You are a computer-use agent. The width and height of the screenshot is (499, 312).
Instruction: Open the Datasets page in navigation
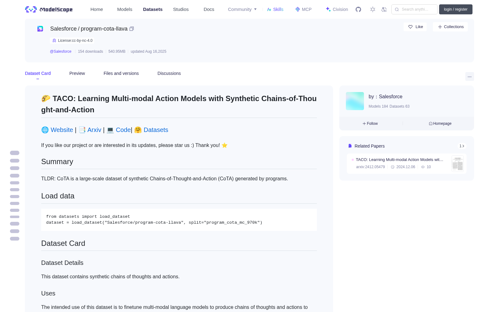click(x=153, y=9)
